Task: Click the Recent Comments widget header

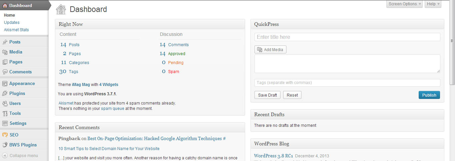Action: coord(150,127)
